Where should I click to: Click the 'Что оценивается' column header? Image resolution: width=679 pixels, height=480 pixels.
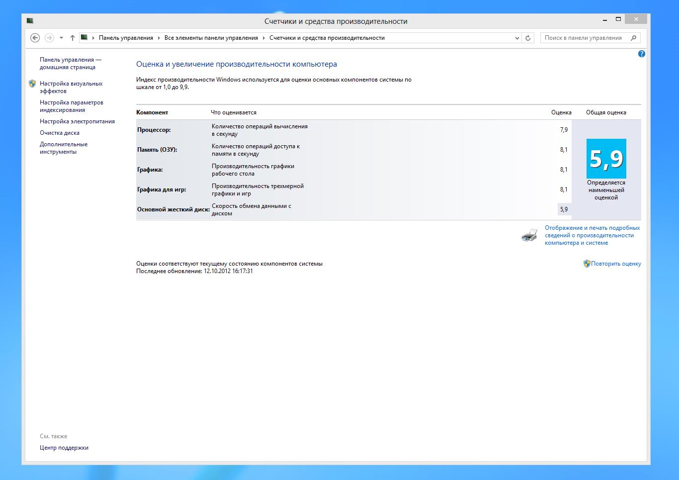click(x=234, y=112)
